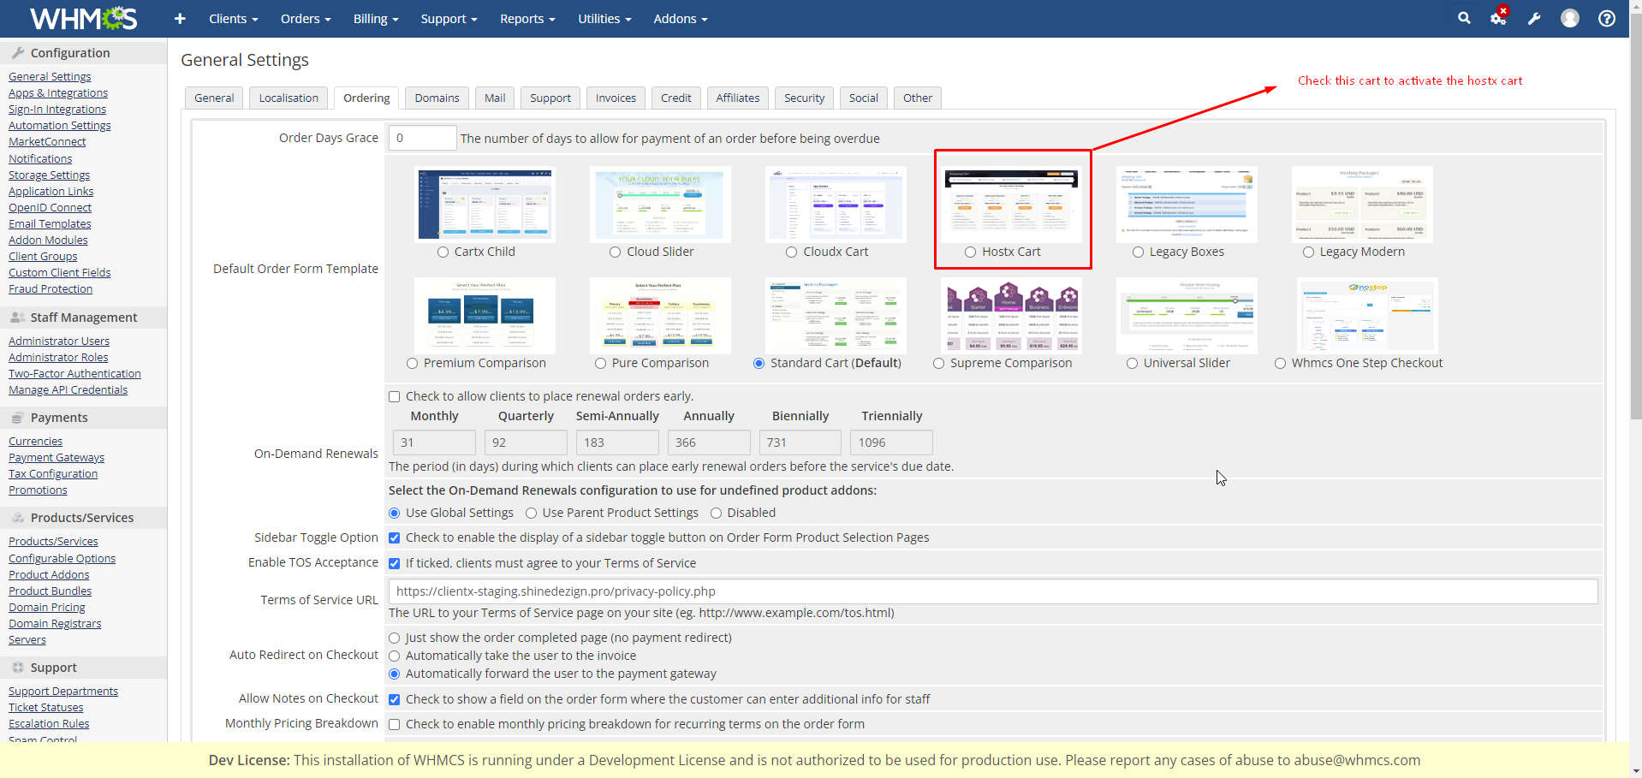Click the search magnifier icon in top bar
This screenshot has height=778, width=1642.
click(x=1464, y=18)
